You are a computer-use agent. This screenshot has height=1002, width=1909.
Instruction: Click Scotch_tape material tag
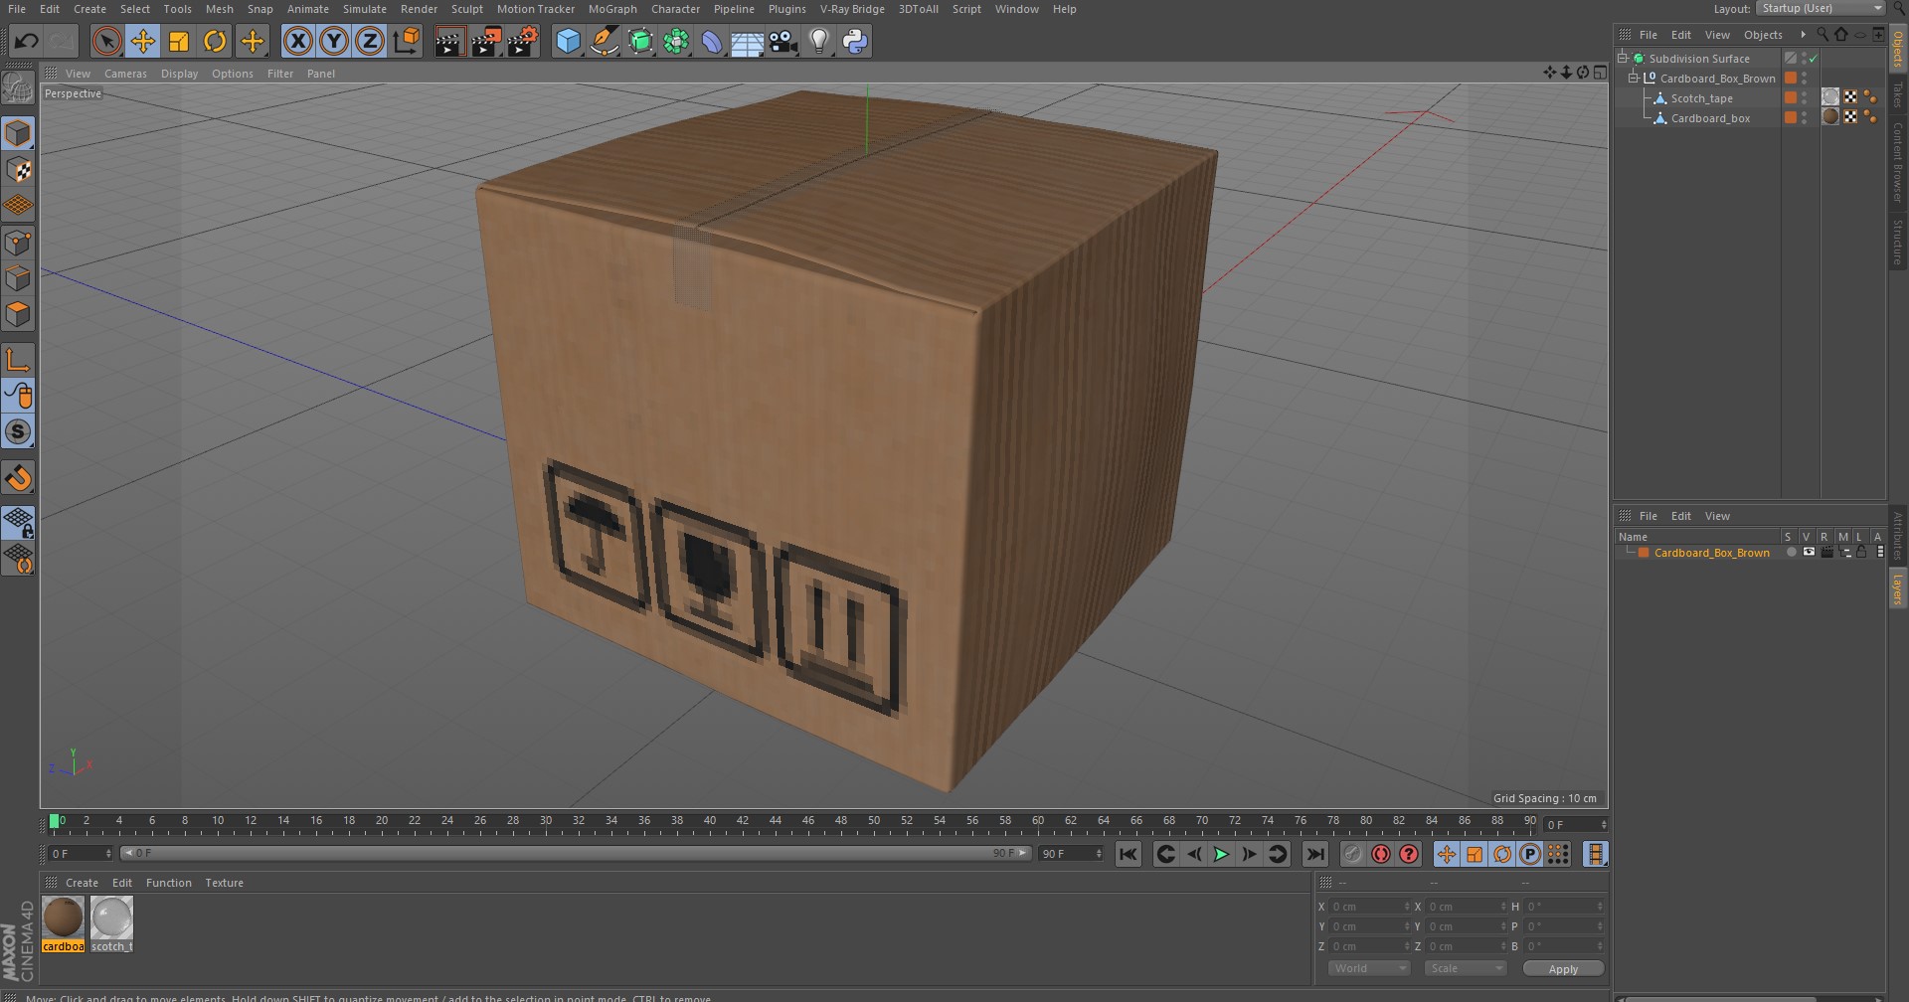point(1830,96)
